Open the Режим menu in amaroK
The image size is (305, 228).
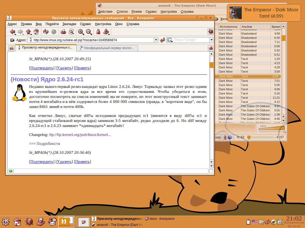[137, 12]
